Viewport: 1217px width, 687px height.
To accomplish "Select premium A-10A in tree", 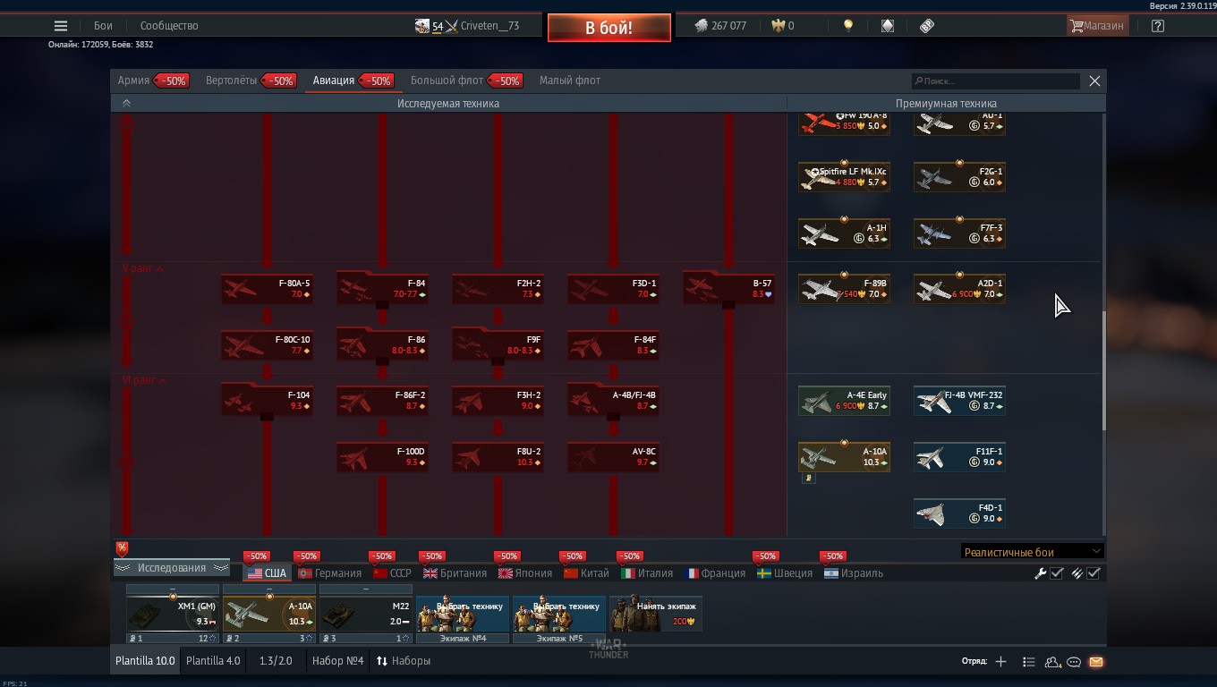I will [x=844, y=457].
